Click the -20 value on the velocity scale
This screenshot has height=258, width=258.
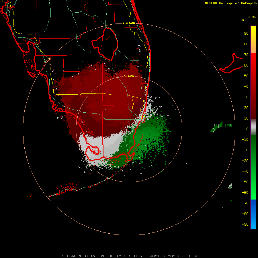(x=245, y=150)
